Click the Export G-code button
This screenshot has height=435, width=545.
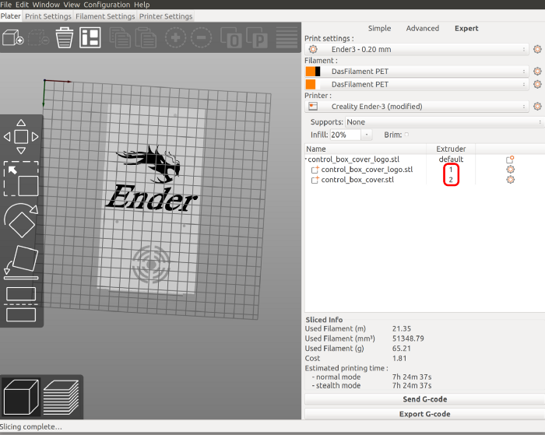(425, 413)
